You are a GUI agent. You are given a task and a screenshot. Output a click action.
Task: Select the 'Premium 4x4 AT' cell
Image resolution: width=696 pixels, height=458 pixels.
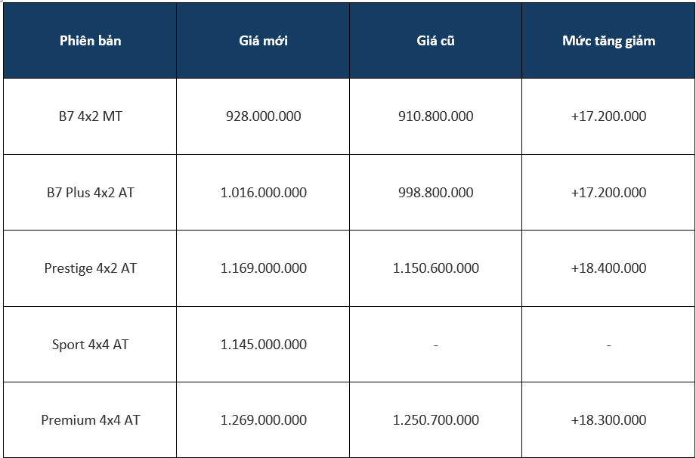[90, 420]
